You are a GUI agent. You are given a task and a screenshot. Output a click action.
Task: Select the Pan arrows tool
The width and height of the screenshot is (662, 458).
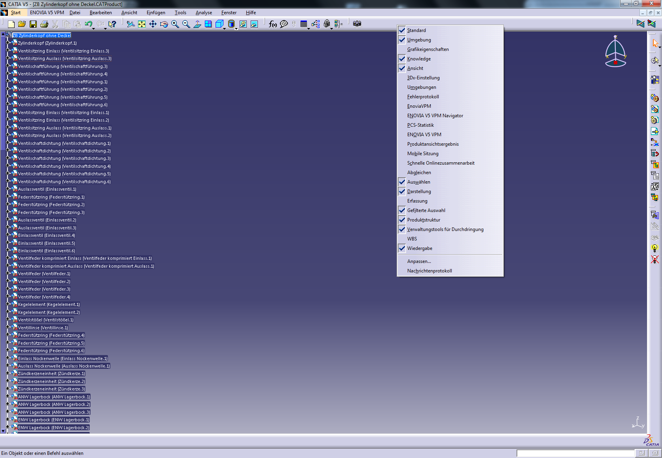(x=153, y=24)
